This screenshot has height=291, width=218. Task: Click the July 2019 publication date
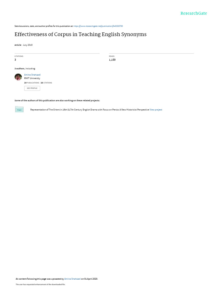click(28, 45)
